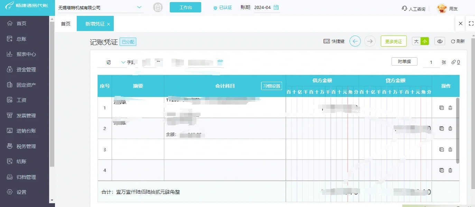This screenshot has width=475, height=207.
Task: Open 习惯设置 in the account column
Action: (x=271, y=86)
